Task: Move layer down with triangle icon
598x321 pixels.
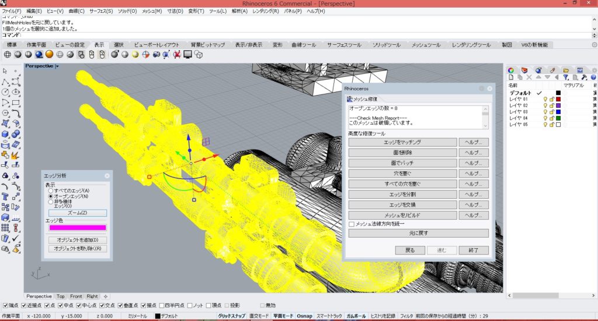Action: click(547, 77)
